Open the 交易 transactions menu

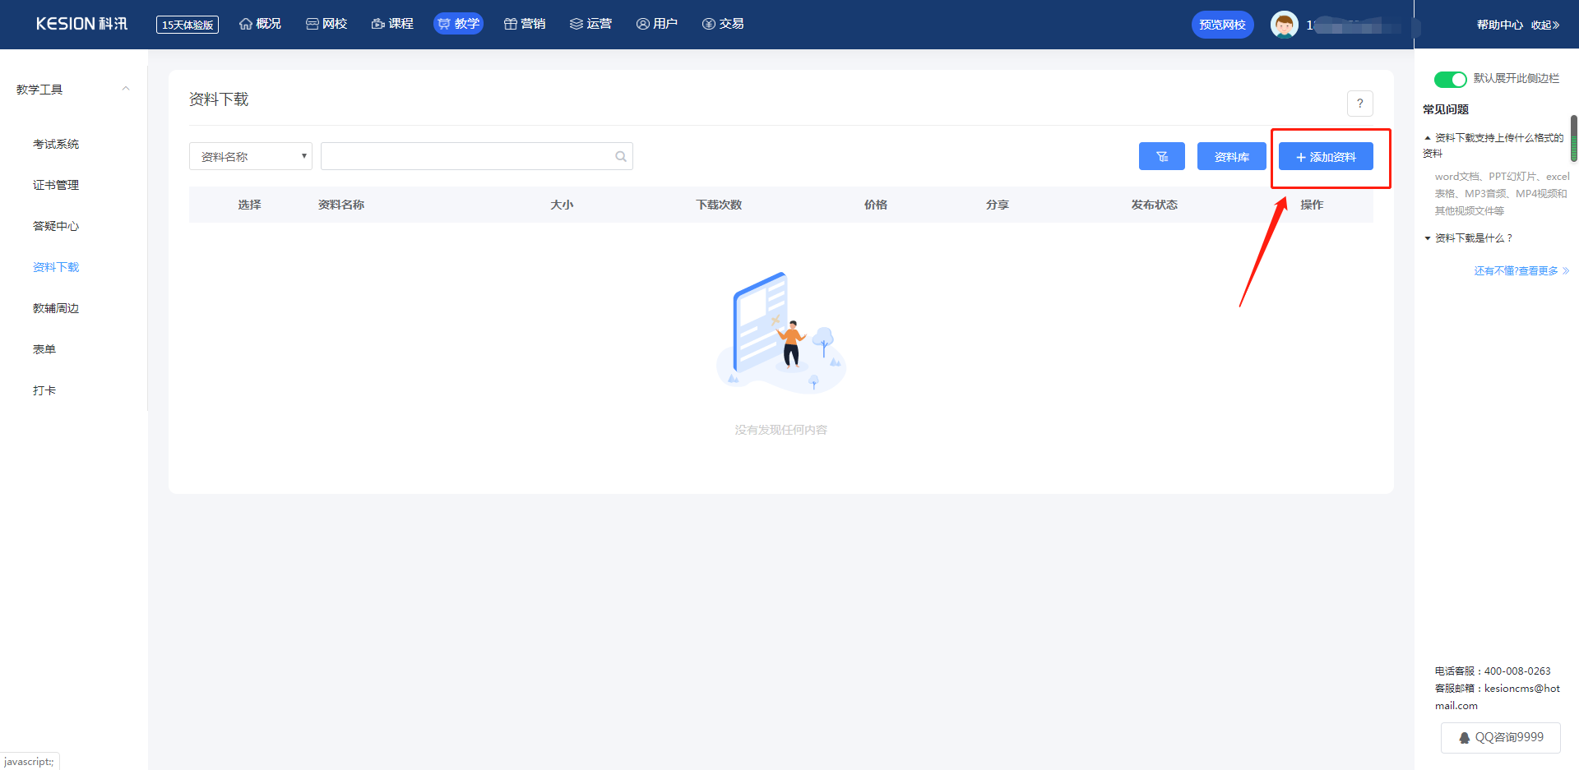(x=723, y=24)
